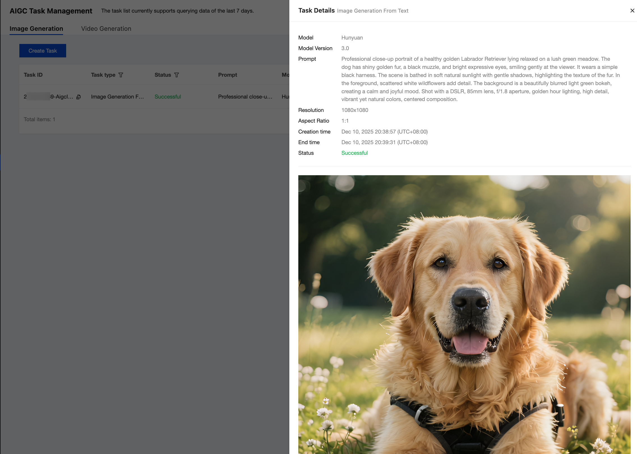Close the Task Details panel

(632, 11)
